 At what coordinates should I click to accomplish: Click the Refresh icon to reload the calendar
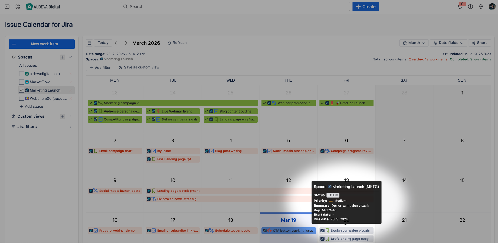click(x=169, y=43)
